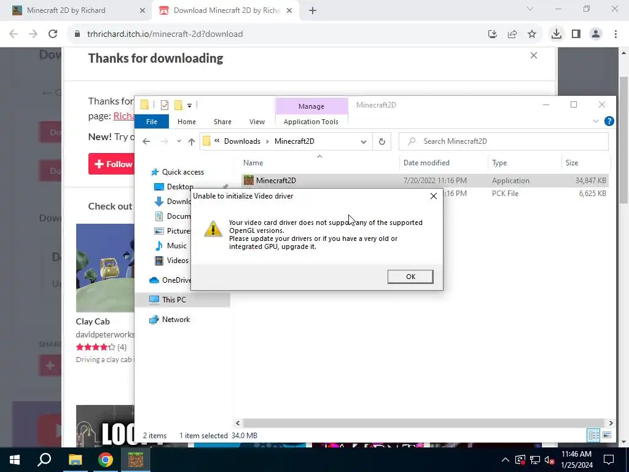Click the Search Minecraft2D field
Image resolution: width=629 pixels, height=472 pixels.
[x=504, y=141]
